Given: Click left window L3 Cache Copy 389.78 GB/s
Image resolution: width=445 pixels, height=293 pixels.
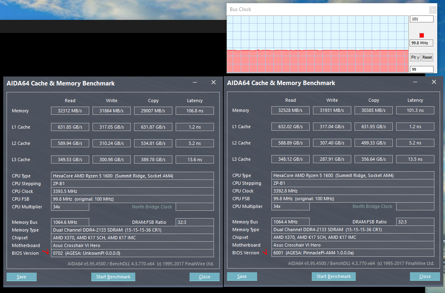Looking at the screenshot, I should pyautogui.click(x=153, y=160).
